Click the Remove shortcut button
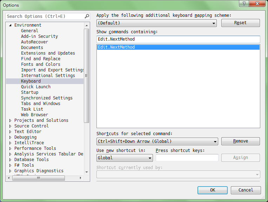Screen dimensions: 268x202 click(240, 141)
